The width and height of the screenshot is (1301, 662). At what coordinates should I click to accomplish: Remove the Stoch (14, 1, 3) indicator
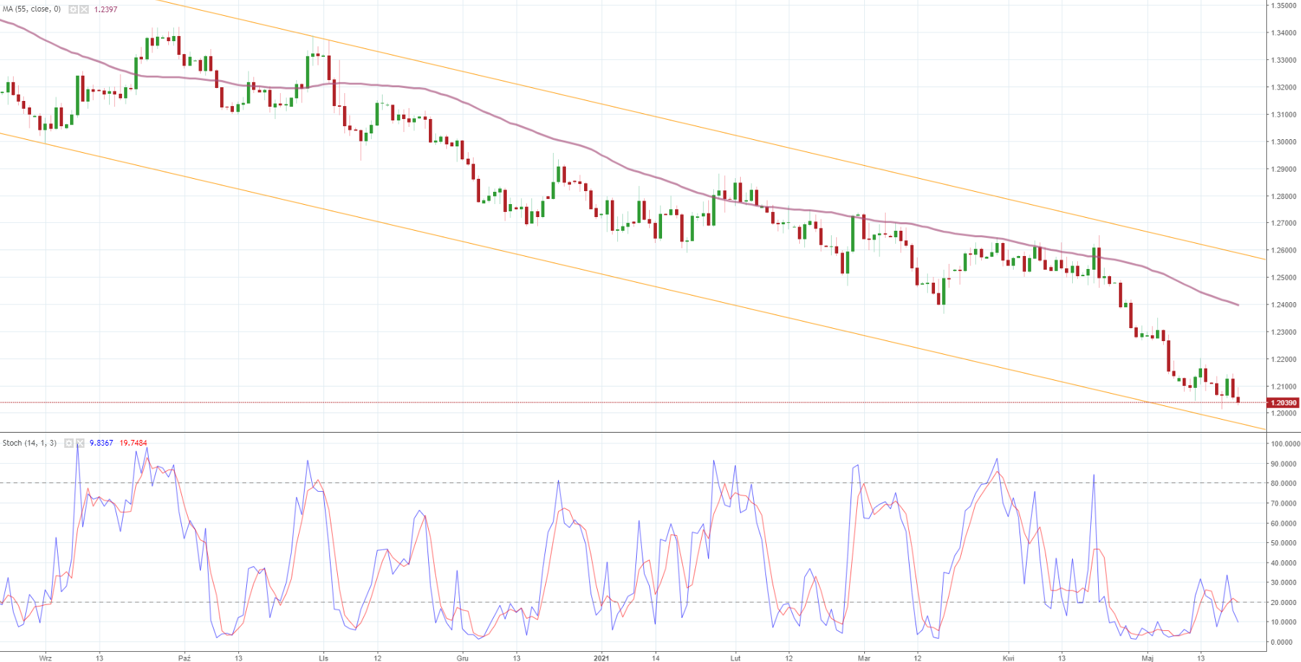click(79, 443)
